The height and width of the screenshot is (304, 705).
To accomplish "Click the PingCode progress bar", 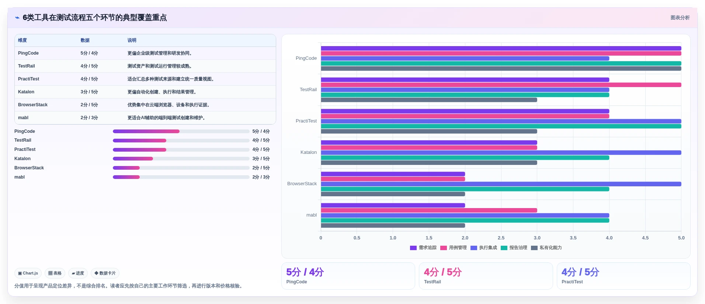I will pos(181,131).
